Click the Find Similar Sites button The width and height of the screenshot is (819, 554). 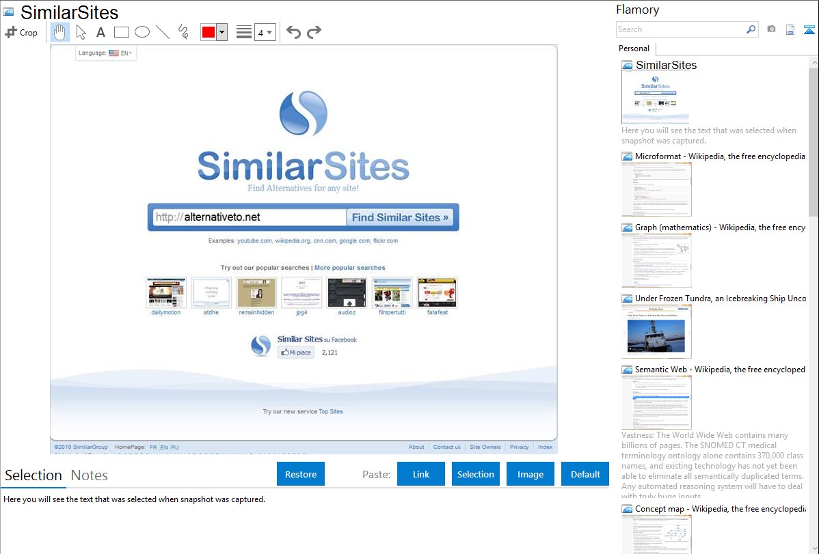(400, 217)
